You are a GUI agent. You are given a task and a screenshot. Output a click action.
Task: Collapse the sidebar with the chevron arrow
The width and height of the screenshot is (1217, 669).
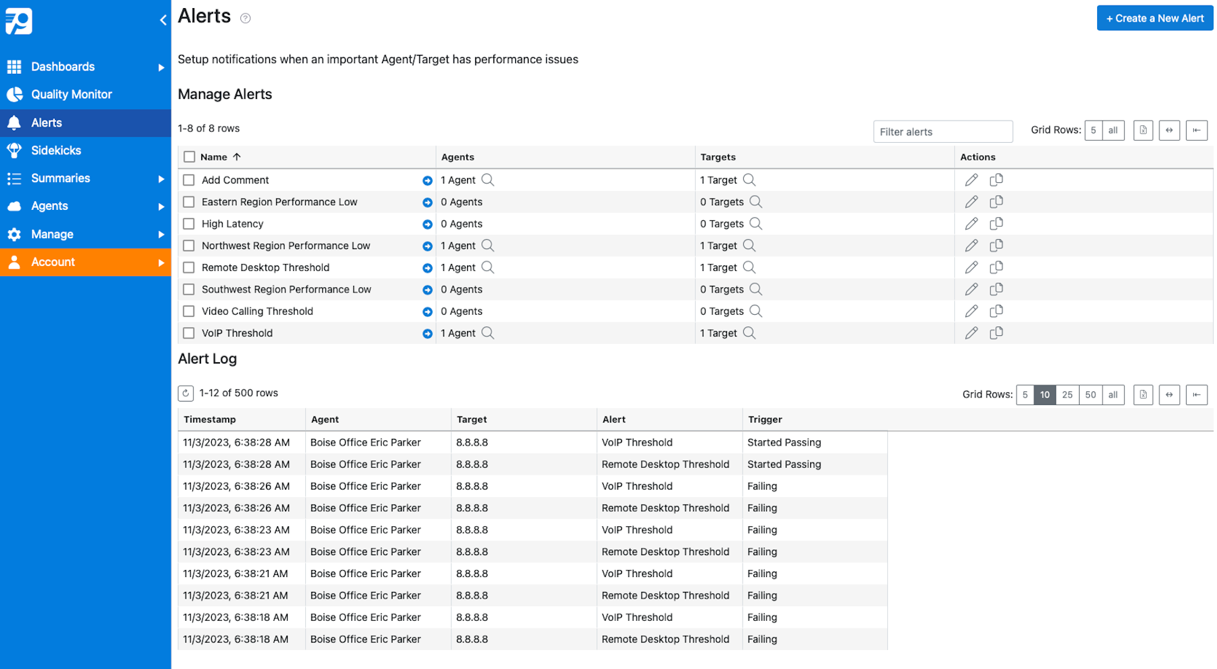tap(162, 20)
